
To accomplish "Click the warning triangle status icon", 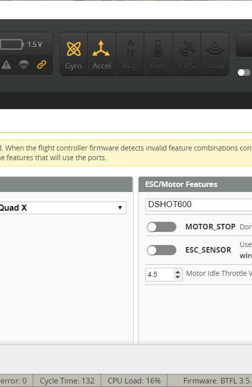I will [6, 65].
